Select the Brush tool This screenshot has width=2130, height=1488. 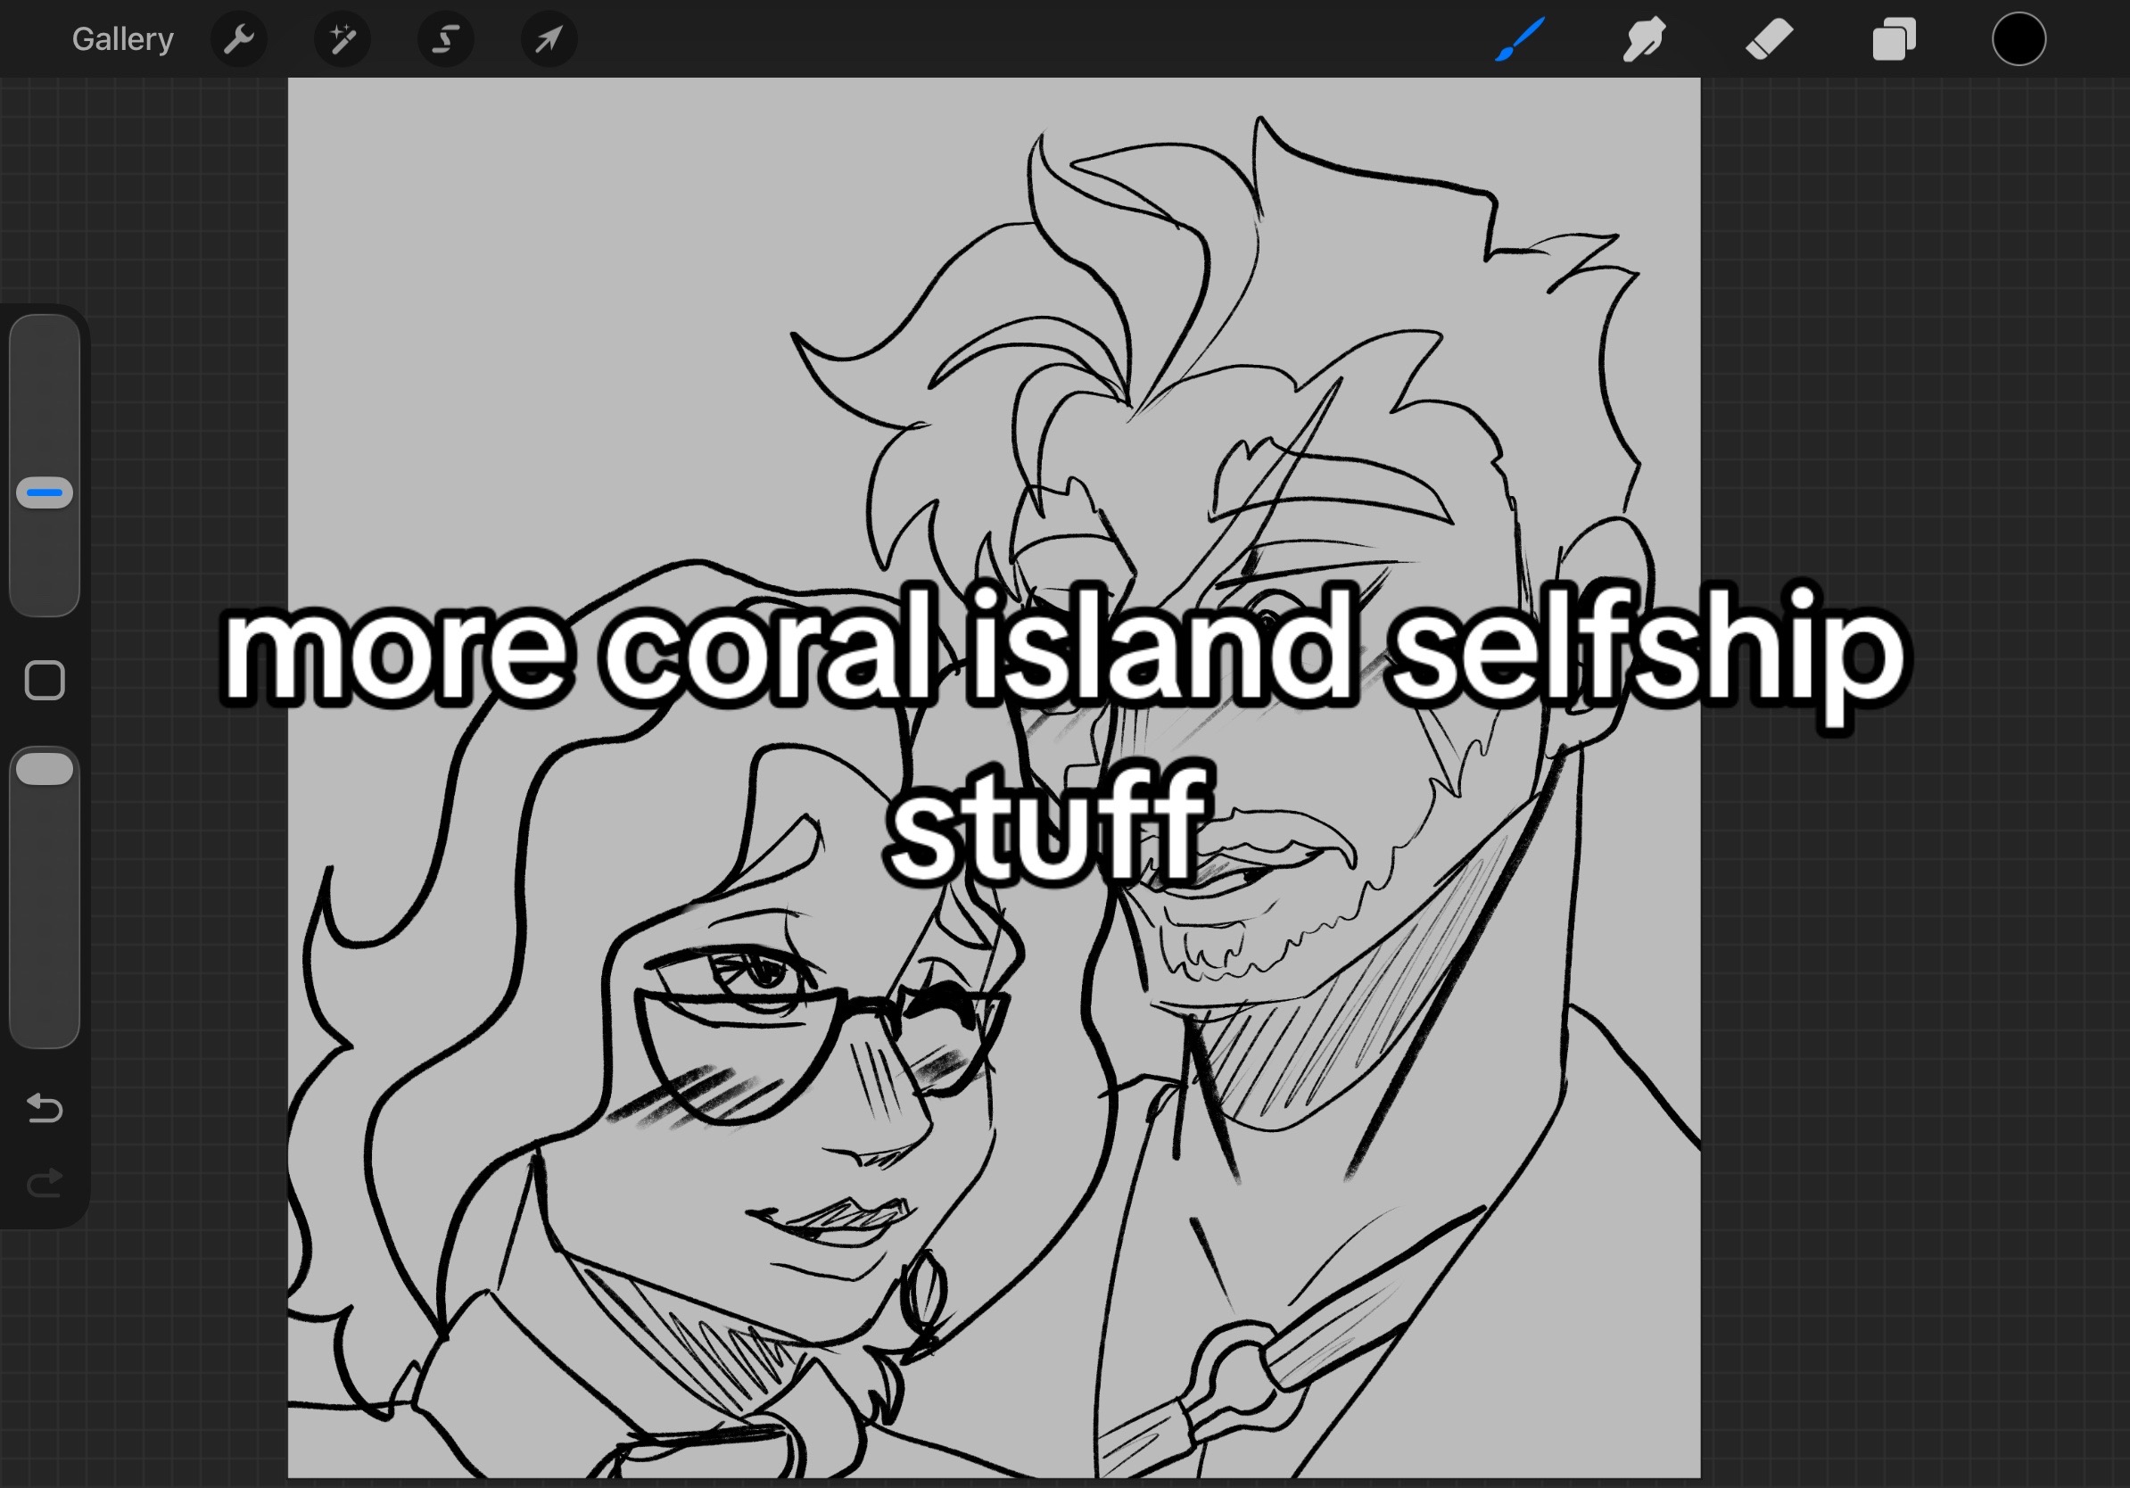click(x=1520, y=39)
